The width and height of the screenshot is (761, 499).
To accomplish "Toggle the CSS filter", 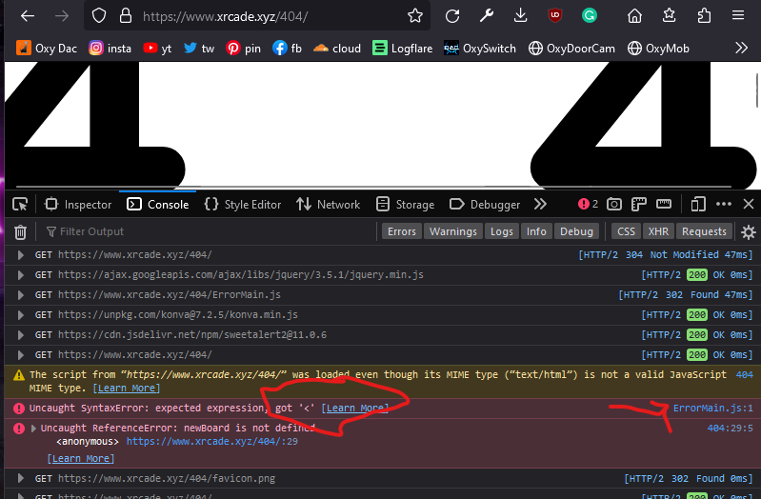I will [626, 231].
